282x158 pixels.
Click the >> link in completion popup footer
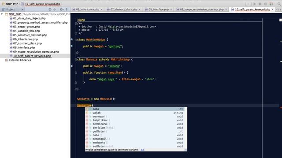pyautogui.click(x=142, y=150)
